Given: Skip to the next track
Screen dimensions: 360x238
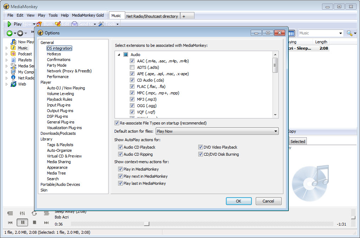Looking at the screenshot, I should pos(46,222).
